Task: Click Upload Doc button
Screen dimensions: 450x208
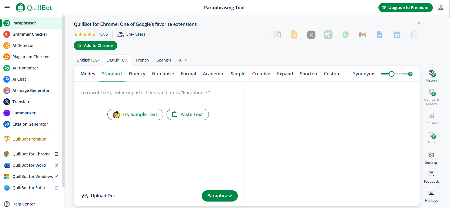Action: tap(99, 196)
